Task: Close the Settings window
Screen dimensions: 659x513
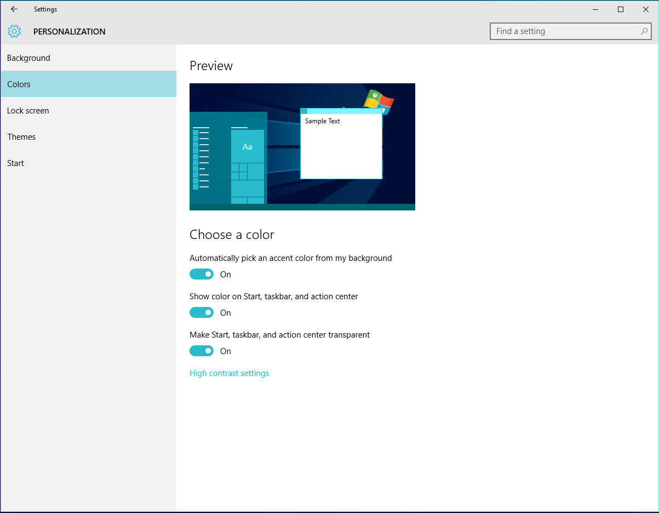Action: click(x=646, y=9)
